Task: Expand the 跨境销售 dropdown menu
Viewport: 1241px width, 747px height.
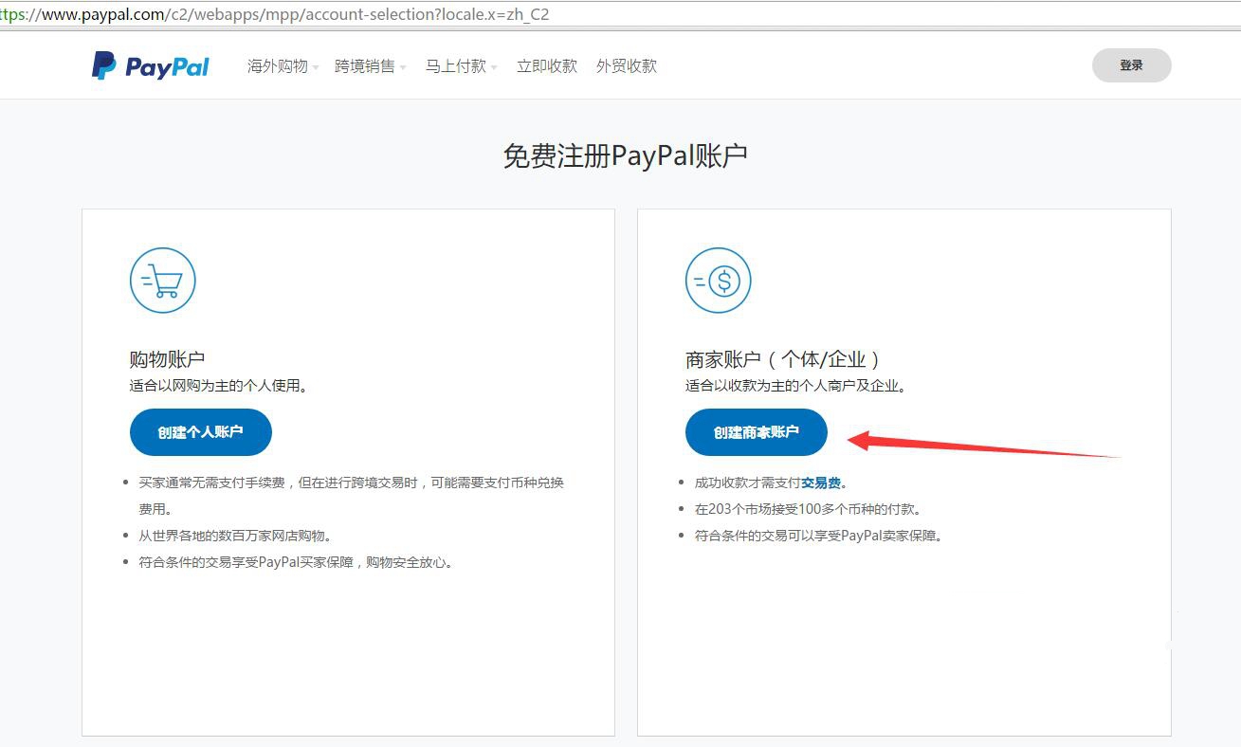Action: click(370, 66)
